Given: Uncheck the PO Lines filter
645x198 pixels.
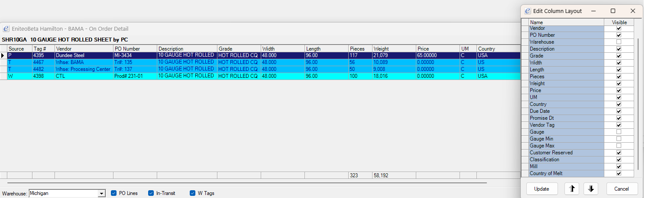Looking at the screenshot, I should pos(114,193).
